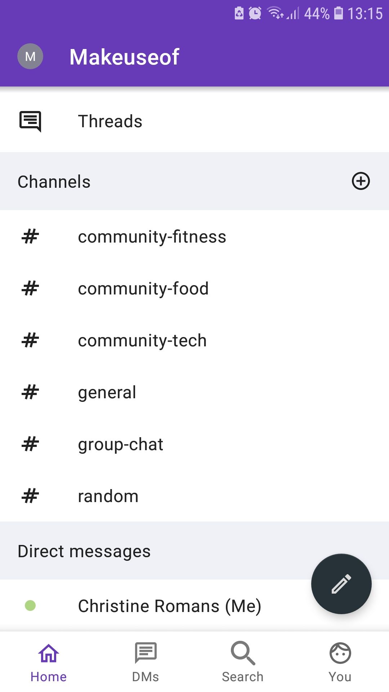Tap the Home house icon

point(49,653)
